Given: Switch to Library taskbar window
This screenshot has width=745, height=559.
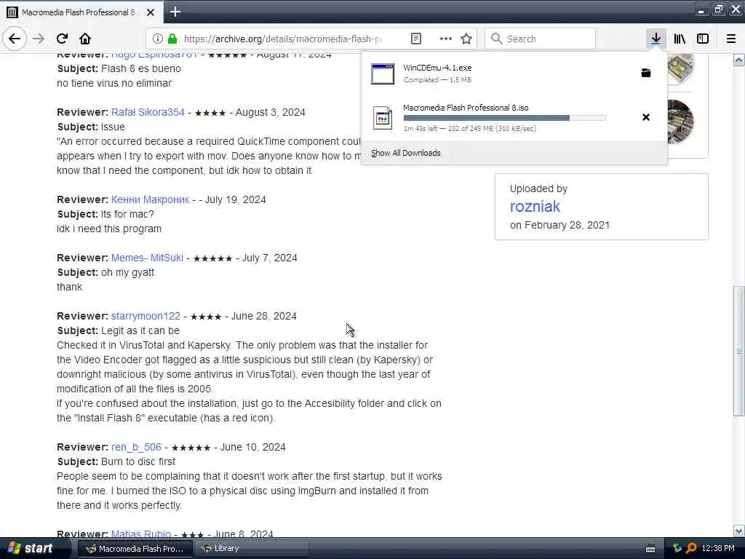Looking at the screenshot, I should (x=251, y=549).
